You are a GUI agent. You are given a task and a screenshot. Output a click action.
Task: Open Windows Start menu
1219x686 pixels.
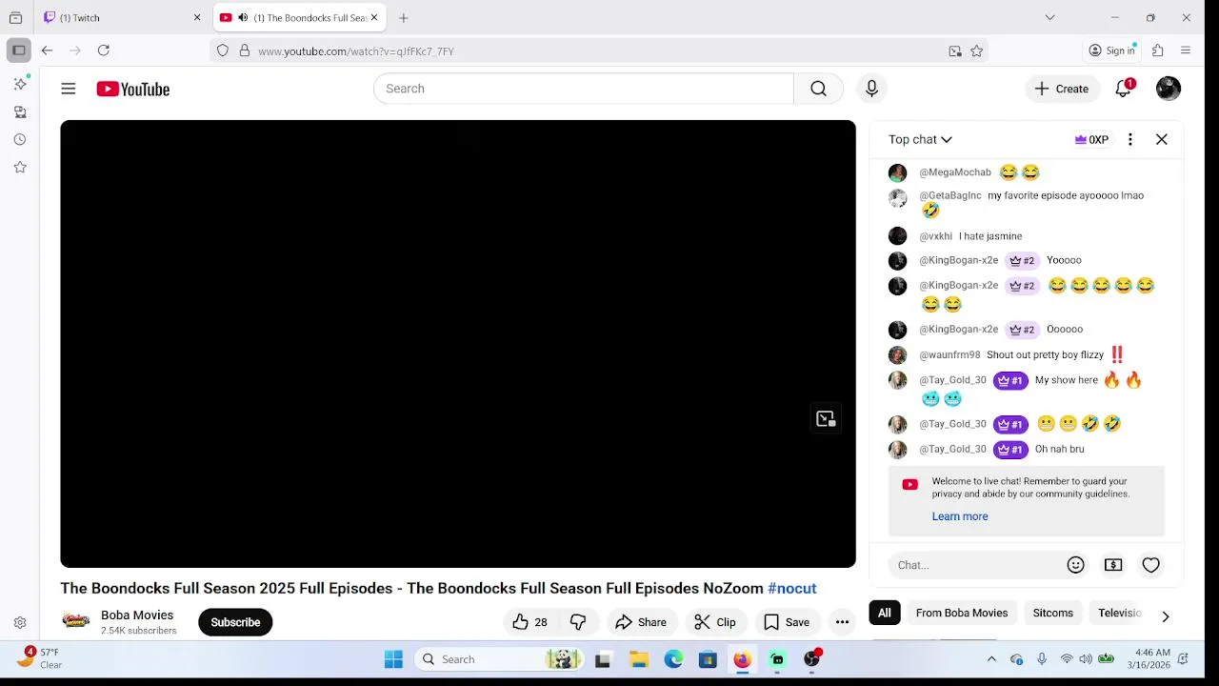coord(393,659)
